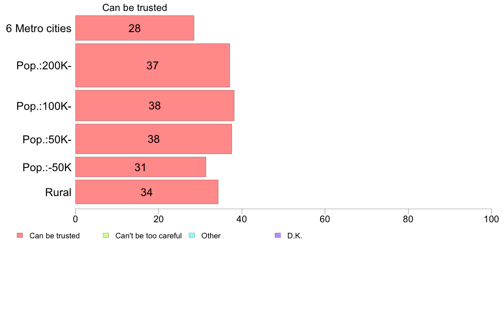Image resolution: width=503 pixels, height=311 pixels.
Task: Click the 'Can't be too careful' legend text
Action: [149, 236]
